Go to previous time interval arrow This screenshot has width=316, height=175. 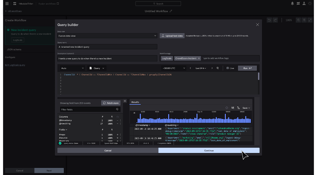pos(190,68)
